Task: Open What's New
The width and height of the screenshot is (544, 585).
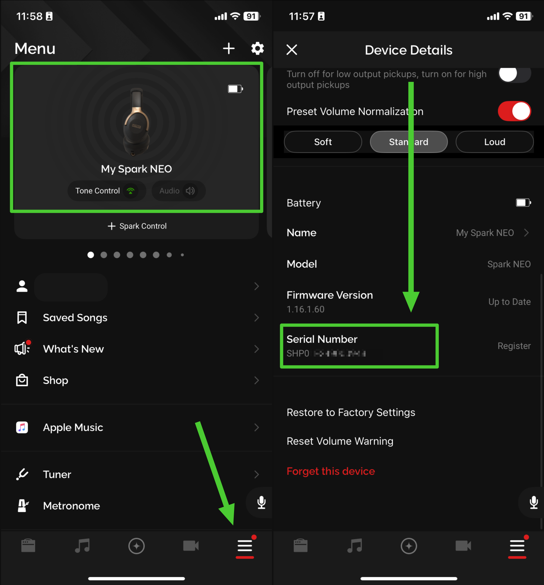Action: coord(136,349)
